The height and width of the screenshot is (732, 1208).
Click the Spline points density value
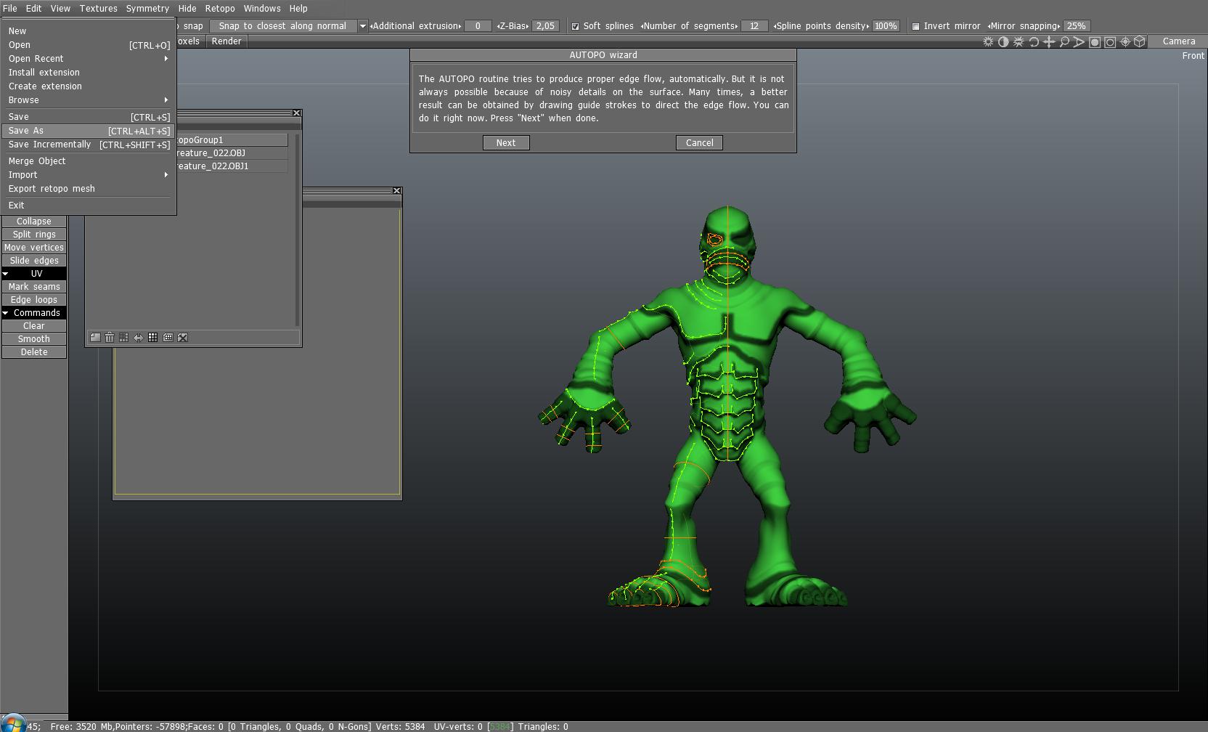point(885,26)
